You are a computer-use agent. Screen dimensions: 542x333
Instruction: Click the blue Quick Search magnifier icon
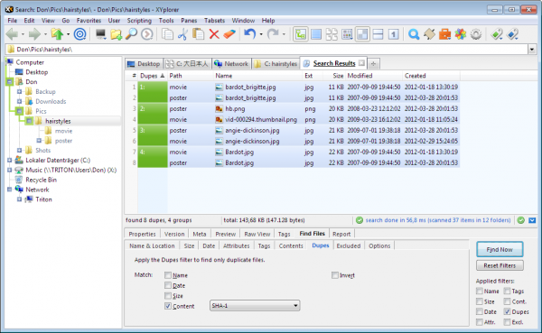(x=414, y=34)
